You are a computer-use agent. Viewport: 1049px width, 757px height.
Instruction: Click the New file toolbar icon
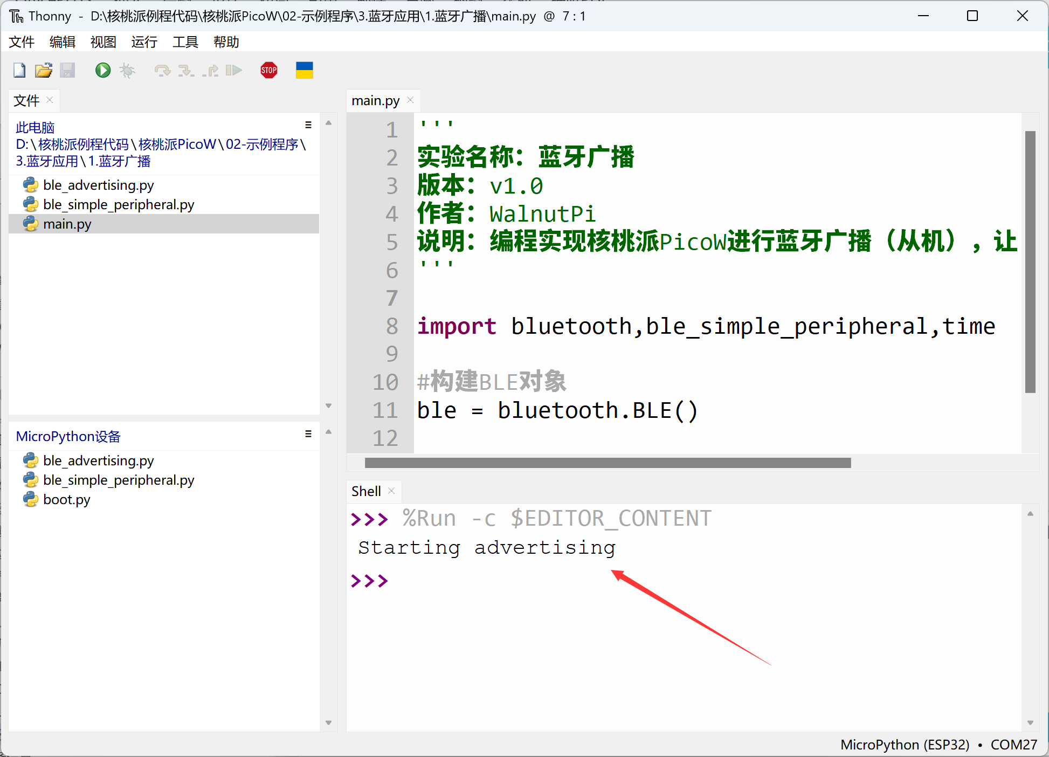tap(19, 70)
